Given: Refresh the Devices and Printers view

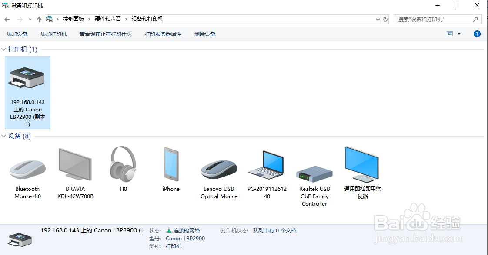Looking at the screenshot, I should [x=385, y=19].
